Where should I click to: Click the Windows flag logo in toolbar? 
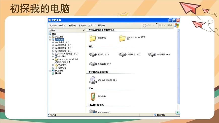(177, 26)
